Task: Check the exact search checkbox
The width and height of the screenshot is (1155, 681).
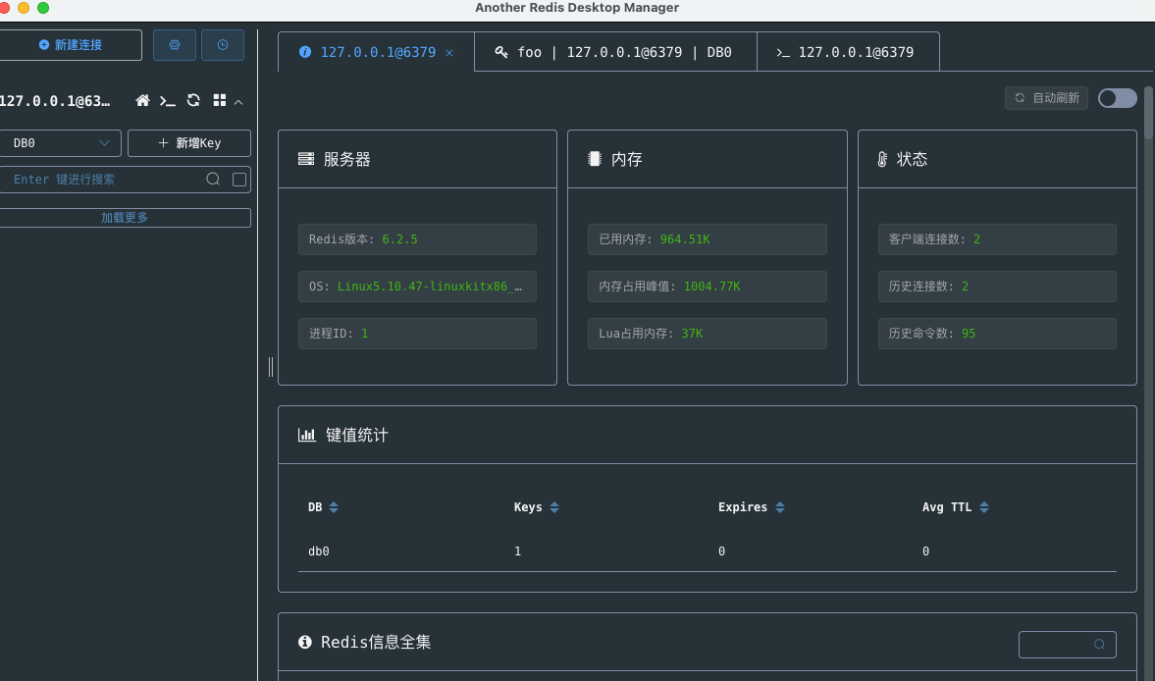Action: pos(239,180)
